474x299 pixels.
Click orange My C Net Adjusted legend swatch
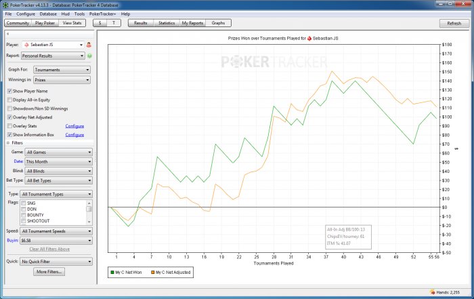[151, 272]
